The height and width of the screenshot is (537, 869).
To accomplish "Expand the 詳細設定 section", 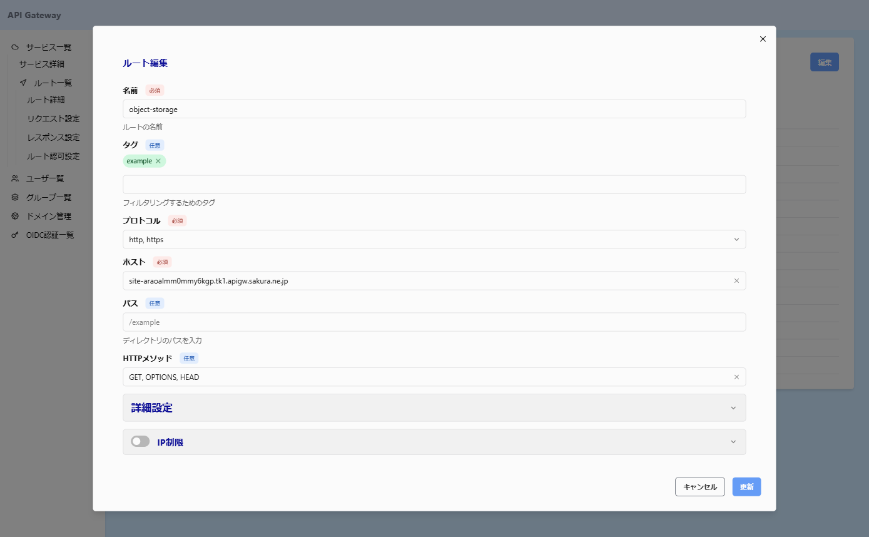I will pyautogui.click(x=434, y=408).
